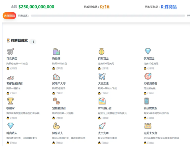Select the 奢华旅行者 achievement title
This screenshot has height=147, width=190.
(x=105, y=108)
